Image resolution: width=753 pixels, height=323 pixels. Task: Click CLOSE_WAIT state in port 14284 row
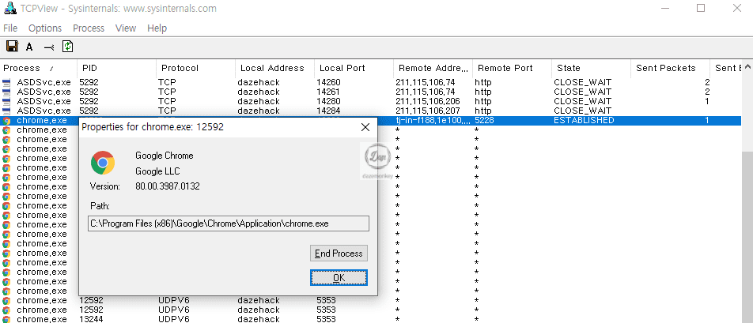point(582,111)
